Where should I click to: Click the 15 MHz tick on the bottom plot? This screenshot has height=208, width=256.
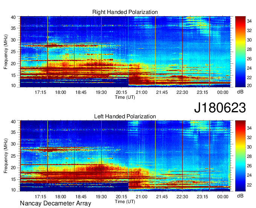14,179
